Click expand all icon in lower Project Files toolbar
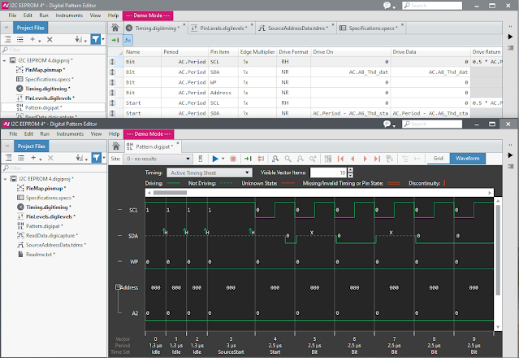 pos(9,158)
